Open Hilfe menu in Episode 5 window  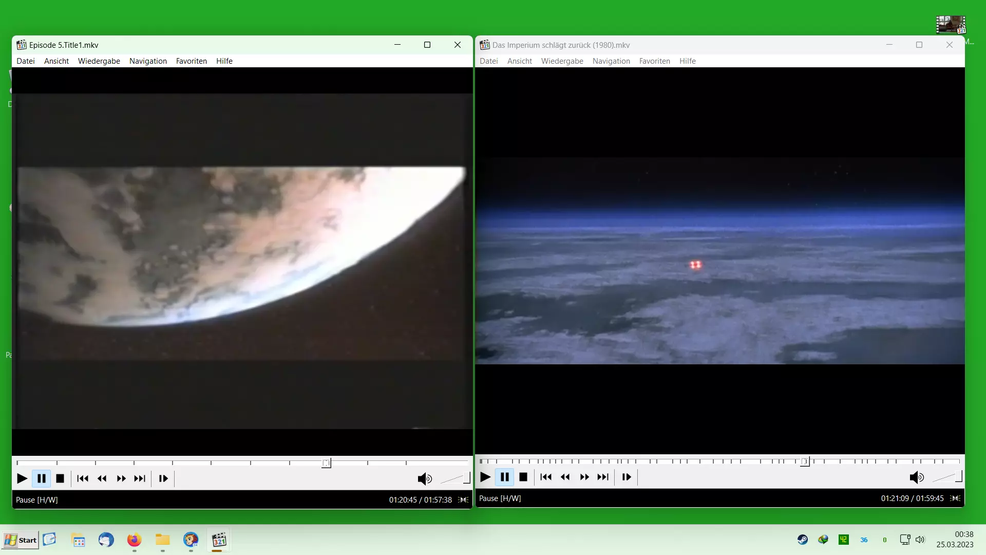224,61
